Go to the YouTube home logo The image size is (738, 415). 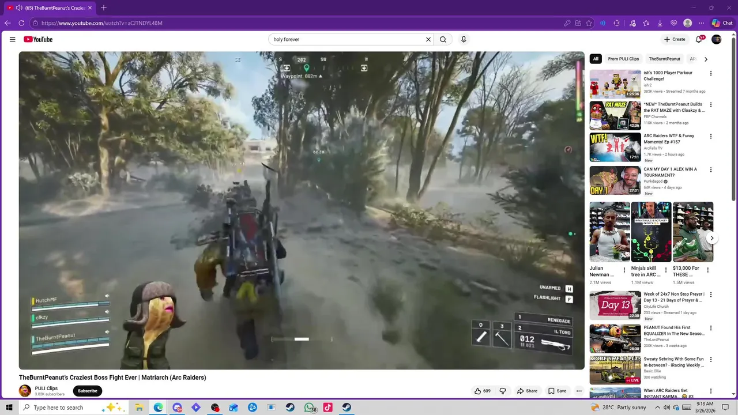38,39
